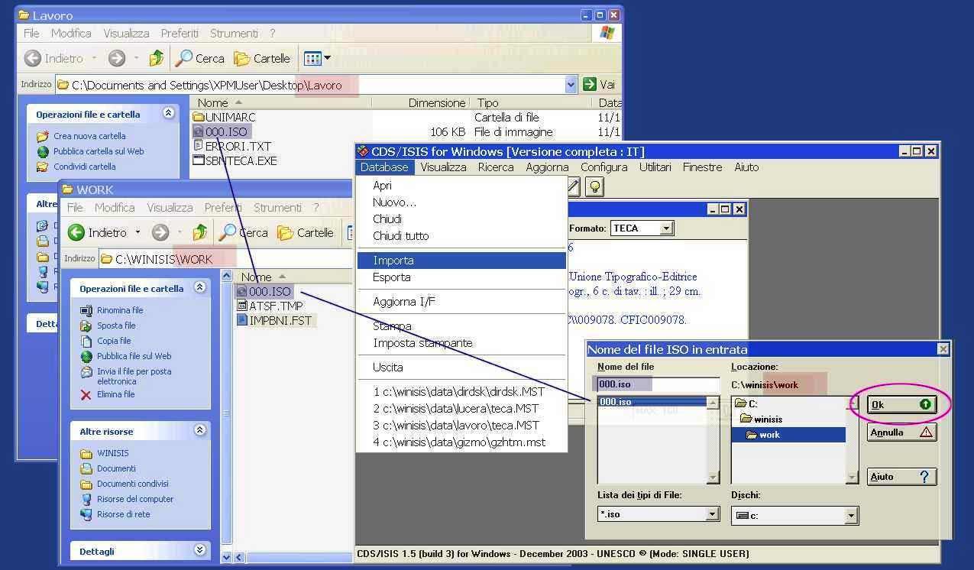Click Pubblica cartella sul Web link
This screenshot has width=974, height=570.
coord(99,151)
